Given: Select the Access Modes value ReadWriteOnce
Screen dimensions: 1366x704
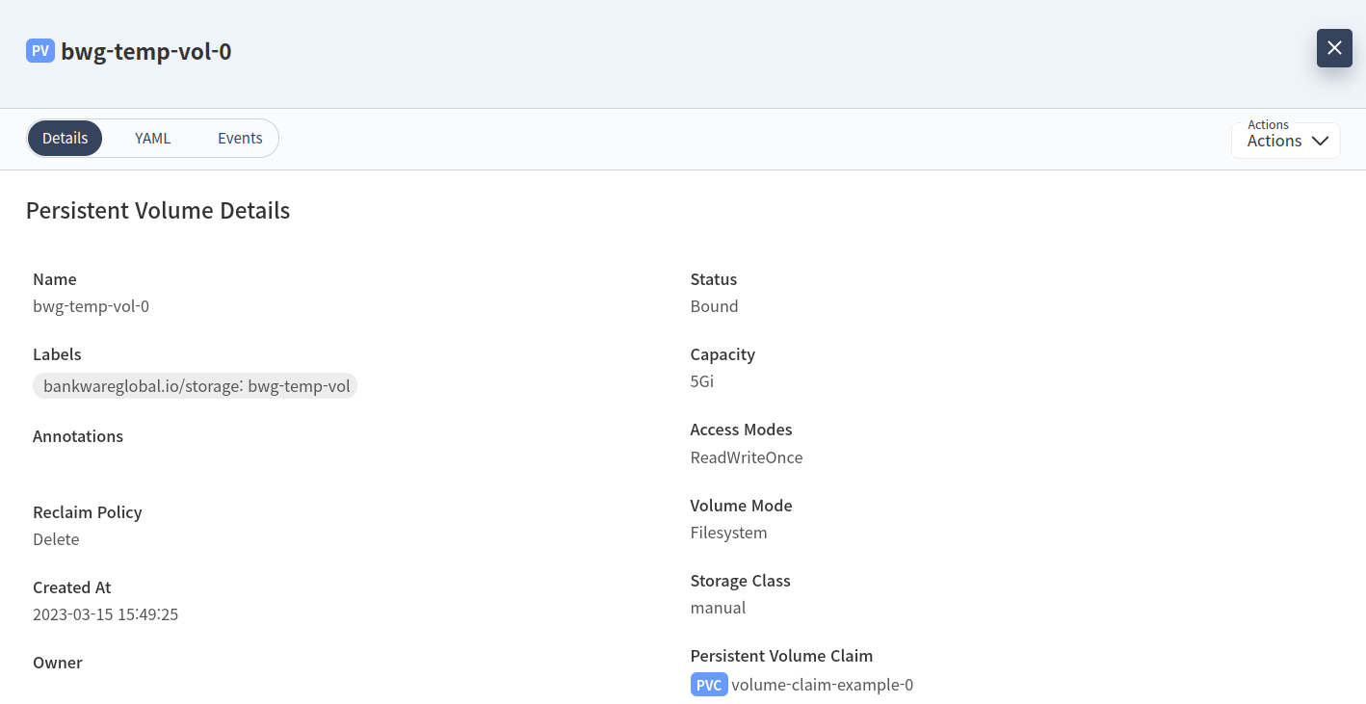Looking at the screenshot, I should click(x=747, y=457).
